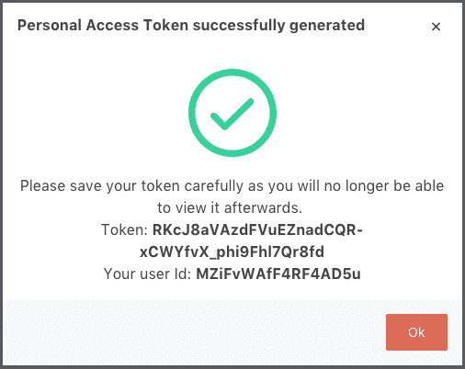Confirm with the red Ok button
The height and width of the screenshot is (369, 465).
[416, 332]
